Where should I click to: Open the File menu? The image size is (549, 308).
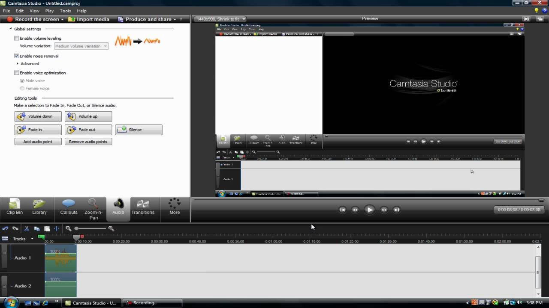(6, 11)
